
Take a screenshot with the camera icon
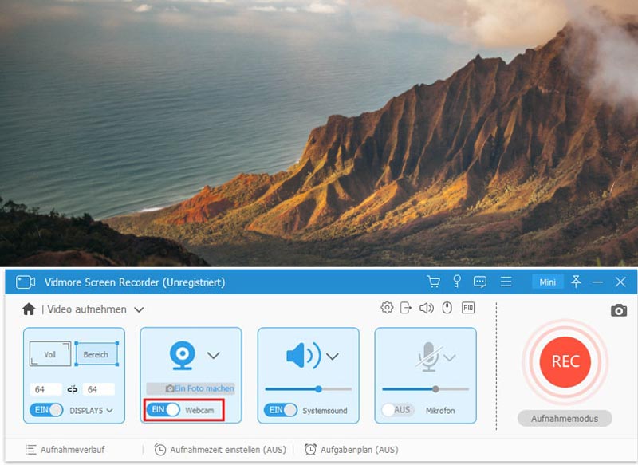tap(618, 310)
